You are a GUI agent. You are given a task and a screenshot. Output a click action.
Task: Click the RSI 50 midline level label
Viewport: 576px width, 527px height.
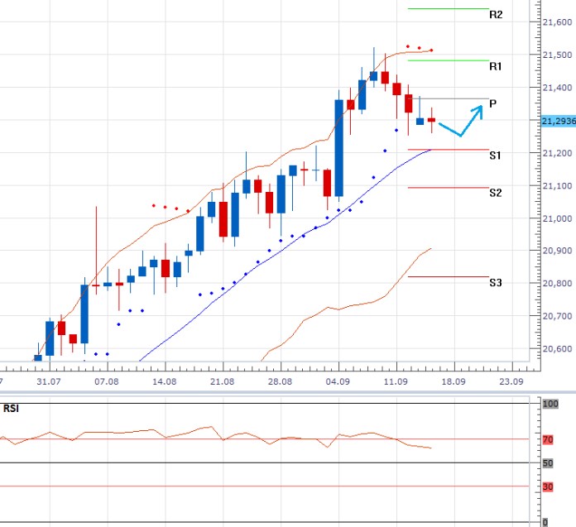[548, 463]
